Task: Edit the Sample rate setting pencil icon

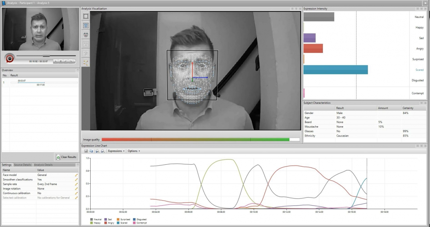Action: [76, 184]
